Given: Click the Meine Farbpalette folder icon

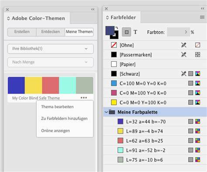Looking at the screenshot, I should 112,112.
